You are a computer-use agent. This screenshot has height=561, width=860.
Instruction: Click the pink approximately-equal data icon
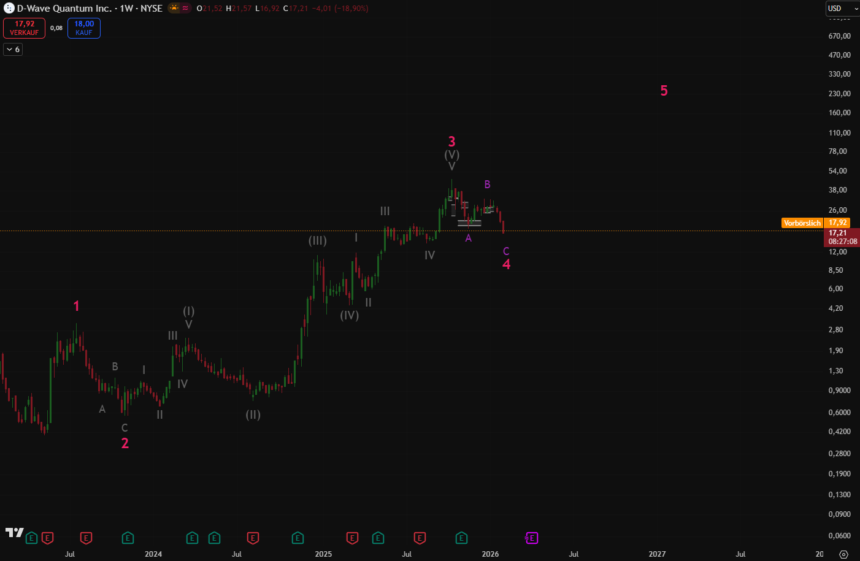185,8
